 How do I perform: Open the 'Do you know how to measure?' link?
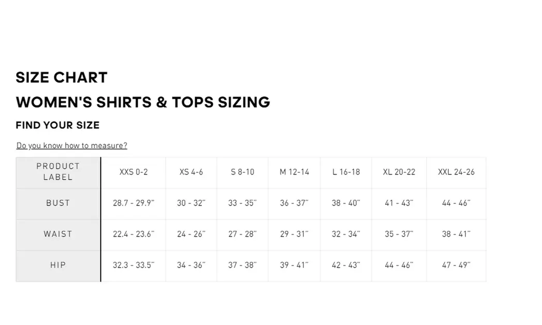(71, 145)
